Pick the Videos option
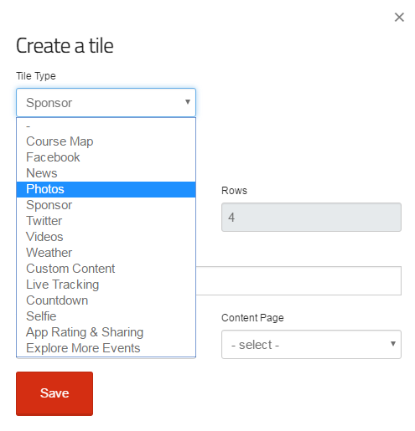This screenshot has height=431, width=415. [x=106, y=237]
